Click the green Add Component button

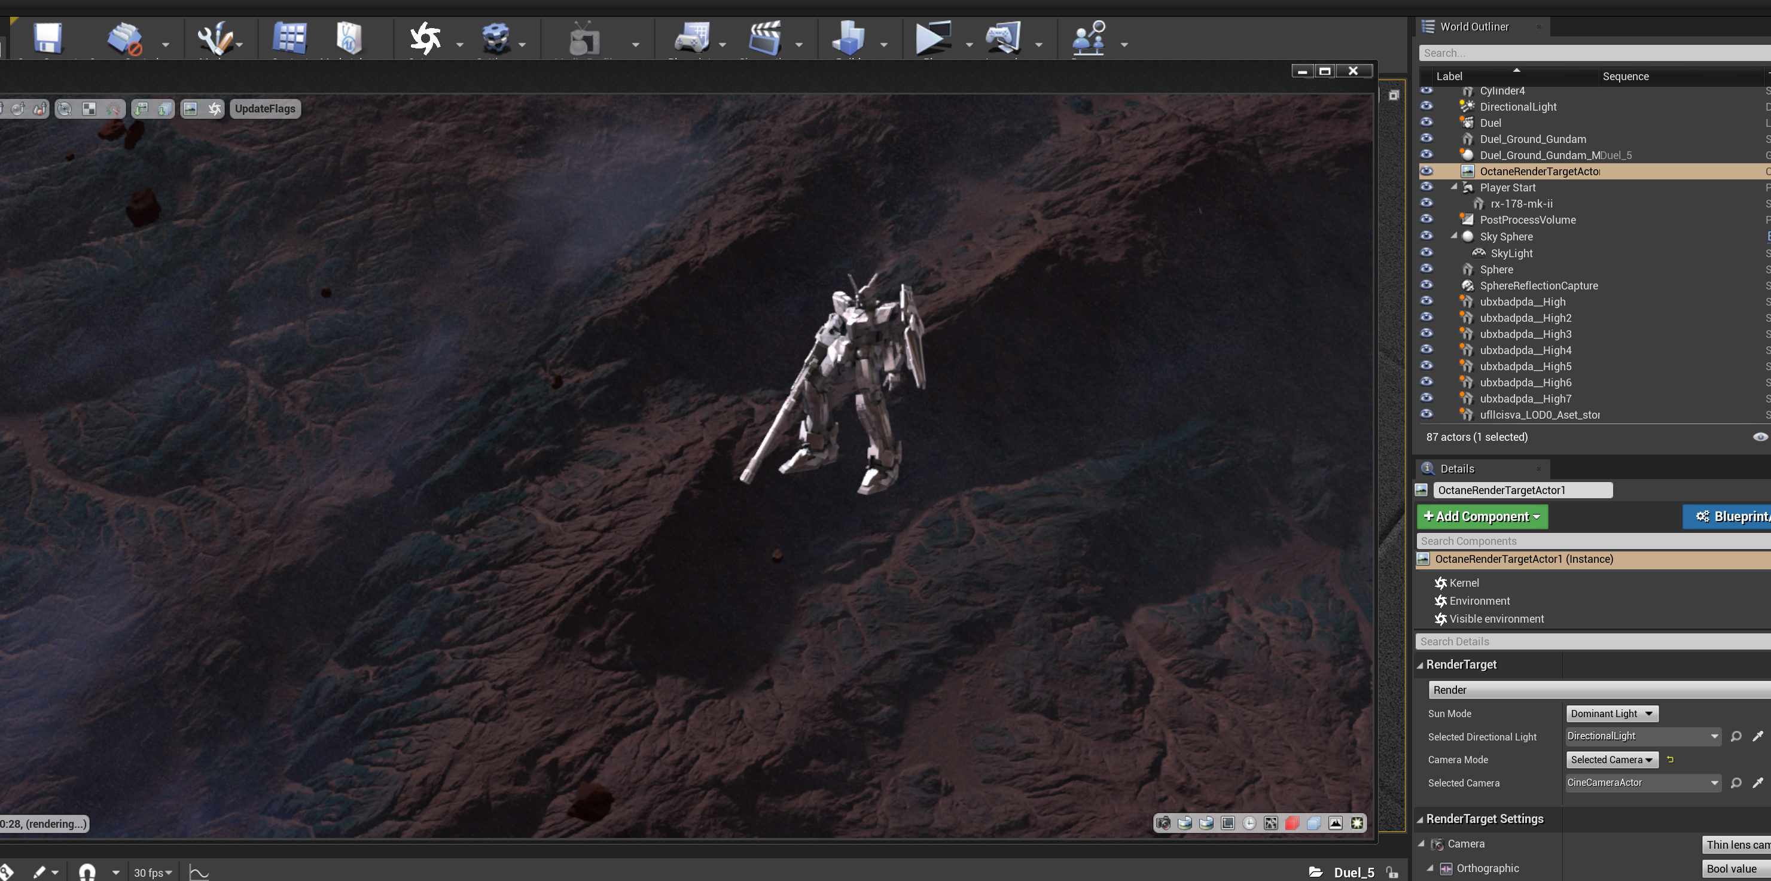[1482, 517]
